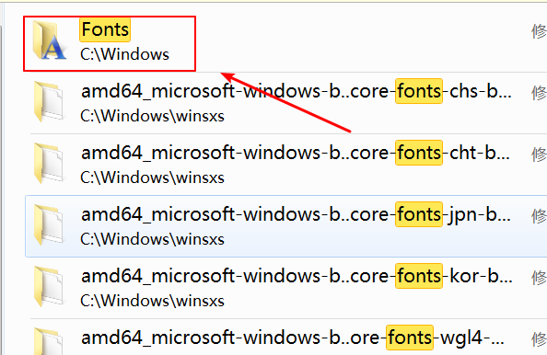Click C:\Windows\winsxs path under the kor result
The width and height of the screenshot is (547, 355).
point(152,301)
